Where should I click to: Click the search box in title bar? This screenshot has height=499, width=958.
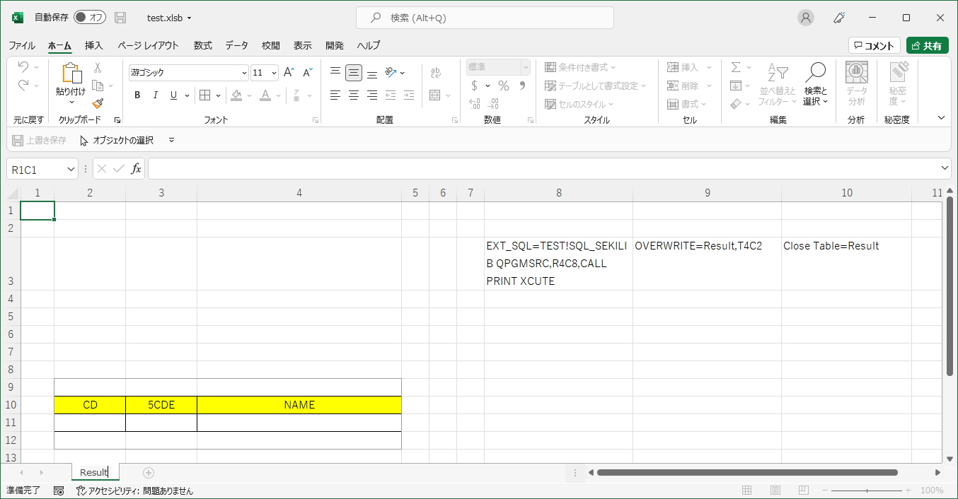pyautogui.click(x=485, y=18)
